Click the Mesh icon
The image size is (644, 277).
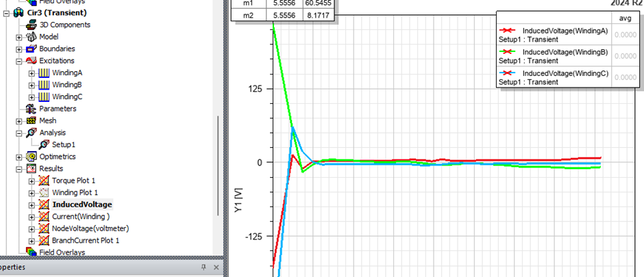click(x=31, y=121)
